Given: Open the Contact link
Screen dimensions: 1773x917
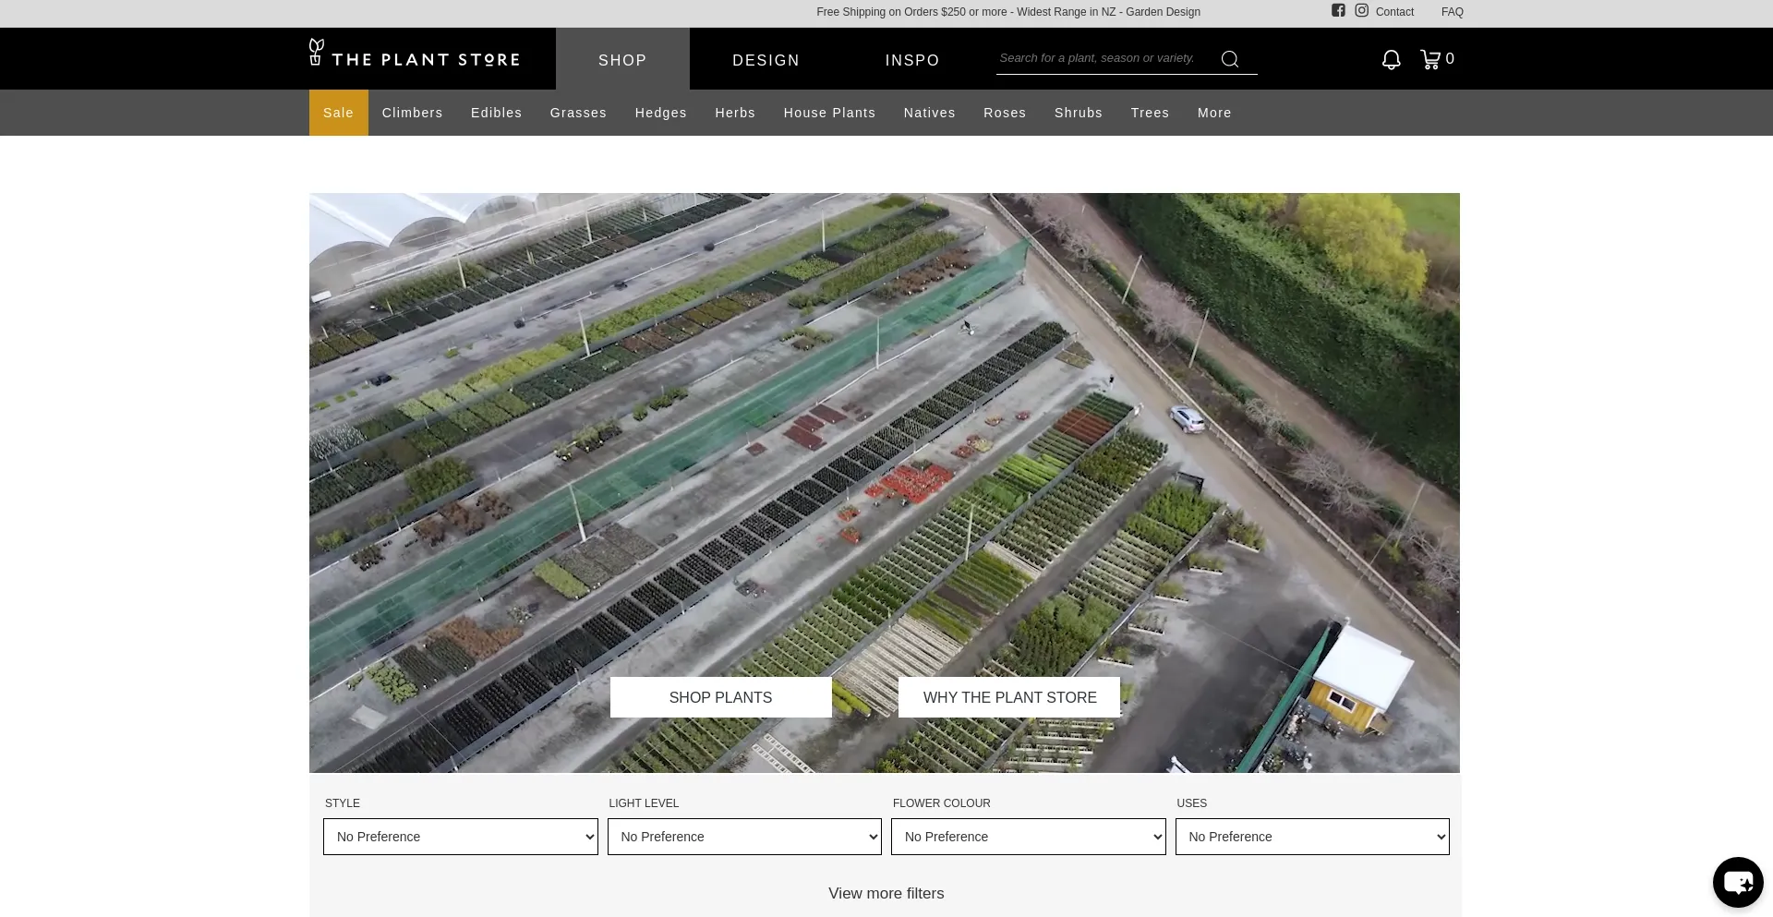Looking at the screenshot, I should coord(1393,12).
